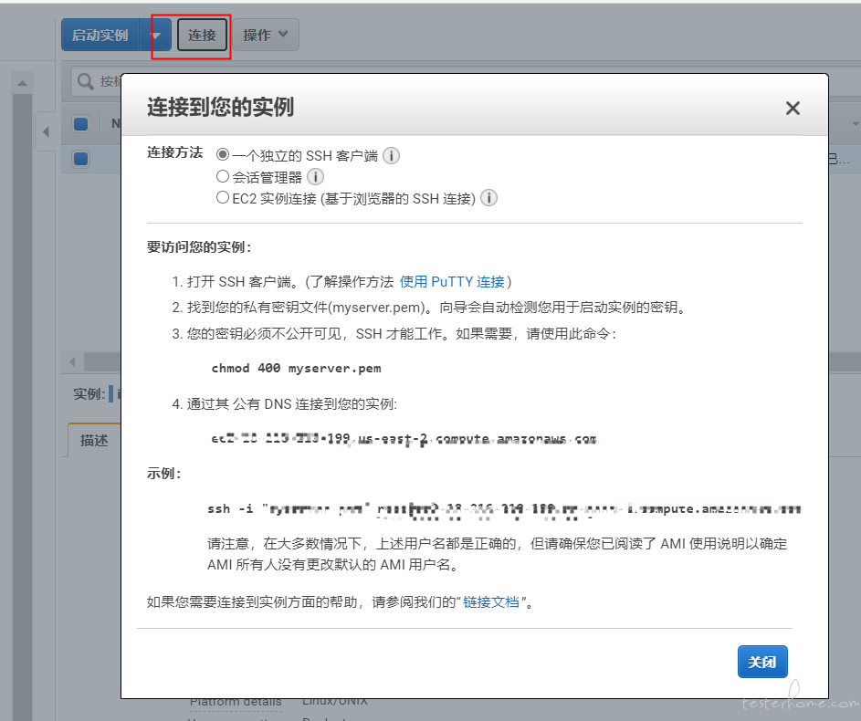Image resolution: width=861 pixels, height=721 pixels.
Task: Toggle the checkbox of the instance row
Action: click(80, 159)
